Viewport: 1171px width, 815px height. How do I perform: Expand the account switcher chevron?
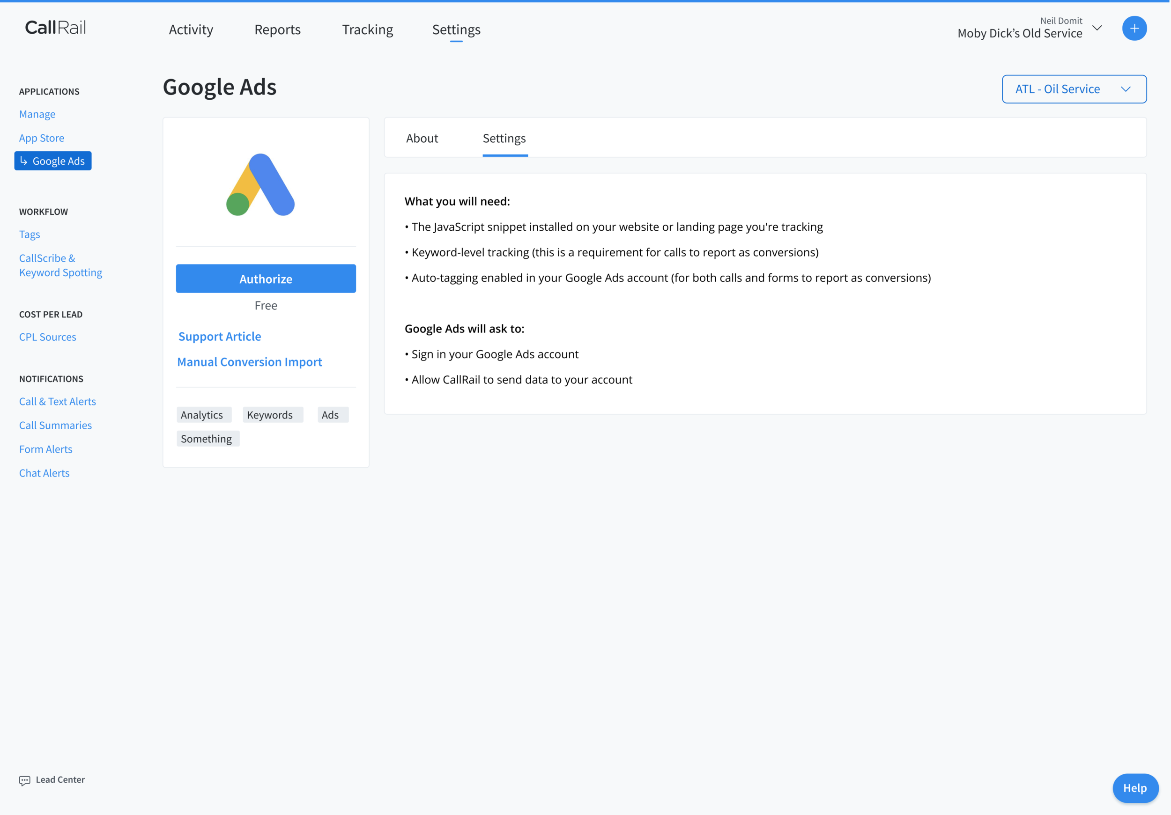[x=1097, y=28]
